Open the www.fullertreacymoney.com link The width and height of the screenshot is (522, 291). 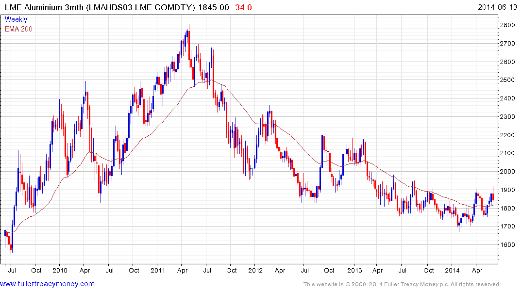click(47, 284)
